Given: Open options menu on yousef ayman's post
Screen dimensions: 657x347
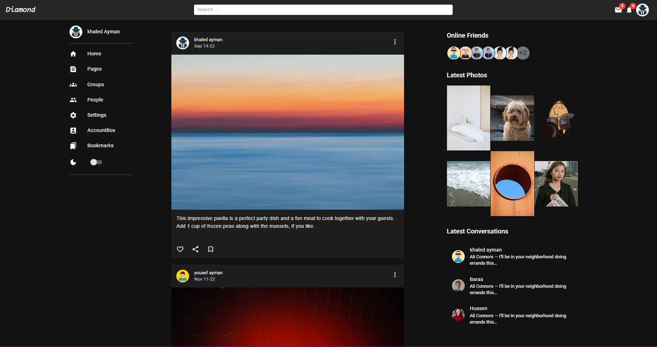Looking at the screenshot, I should pos(395,275).
